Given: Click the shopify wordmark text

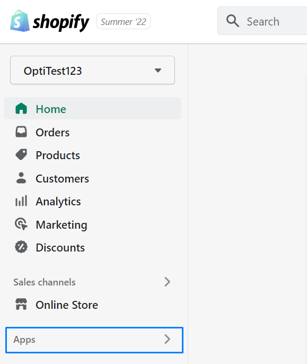Looking at the screenshot, I should (x=61, y=22).
